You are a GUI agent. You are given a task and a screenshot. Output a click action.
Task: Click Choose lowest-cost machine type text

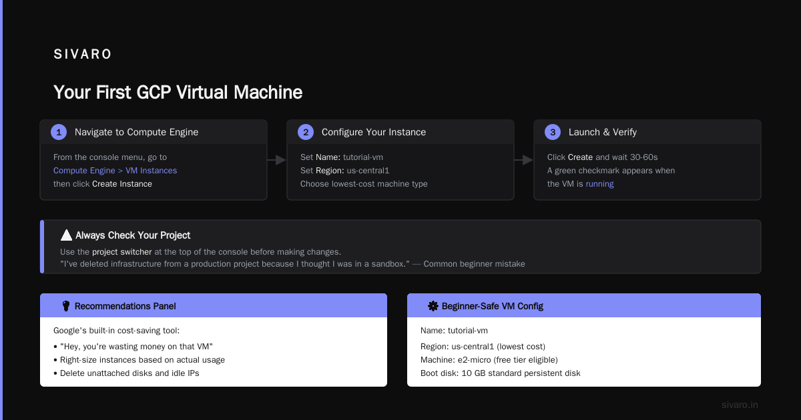(364, 184)
